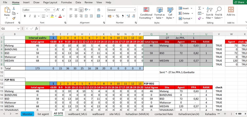Click the Name Box showing Q1
247x117 pixels.
point(11,28)
